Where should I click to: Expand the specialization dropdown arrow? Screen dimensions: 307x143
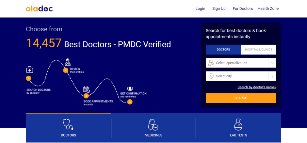point(272,63)
